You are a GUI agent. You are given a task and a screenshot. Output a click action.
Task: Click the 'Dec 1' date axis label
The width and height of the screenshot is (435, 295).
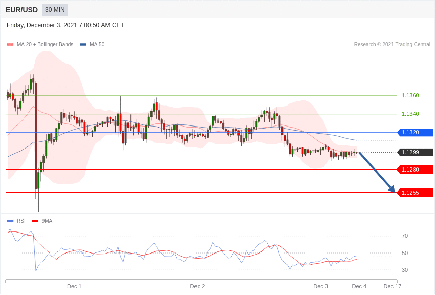[x=74, y=286]
